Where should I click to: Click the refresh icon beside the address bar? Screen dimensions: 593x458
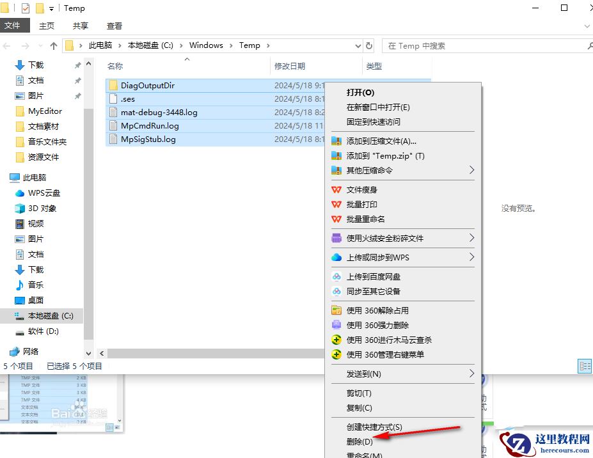370,45
